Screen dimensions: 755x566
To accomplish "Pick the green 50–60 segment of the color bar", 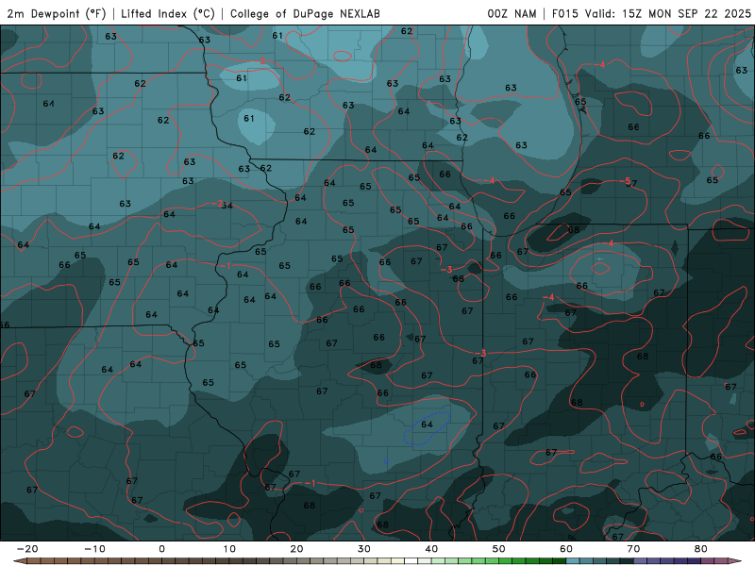I will click(x=532, y=561).
